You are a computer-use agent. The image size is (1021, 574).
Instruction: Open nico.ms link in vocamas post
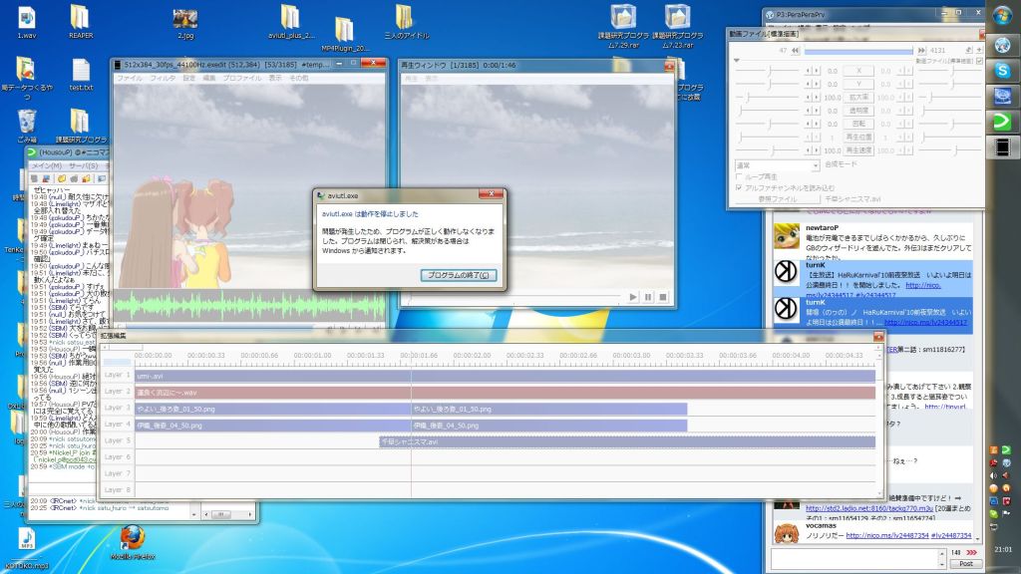(886, 535)
